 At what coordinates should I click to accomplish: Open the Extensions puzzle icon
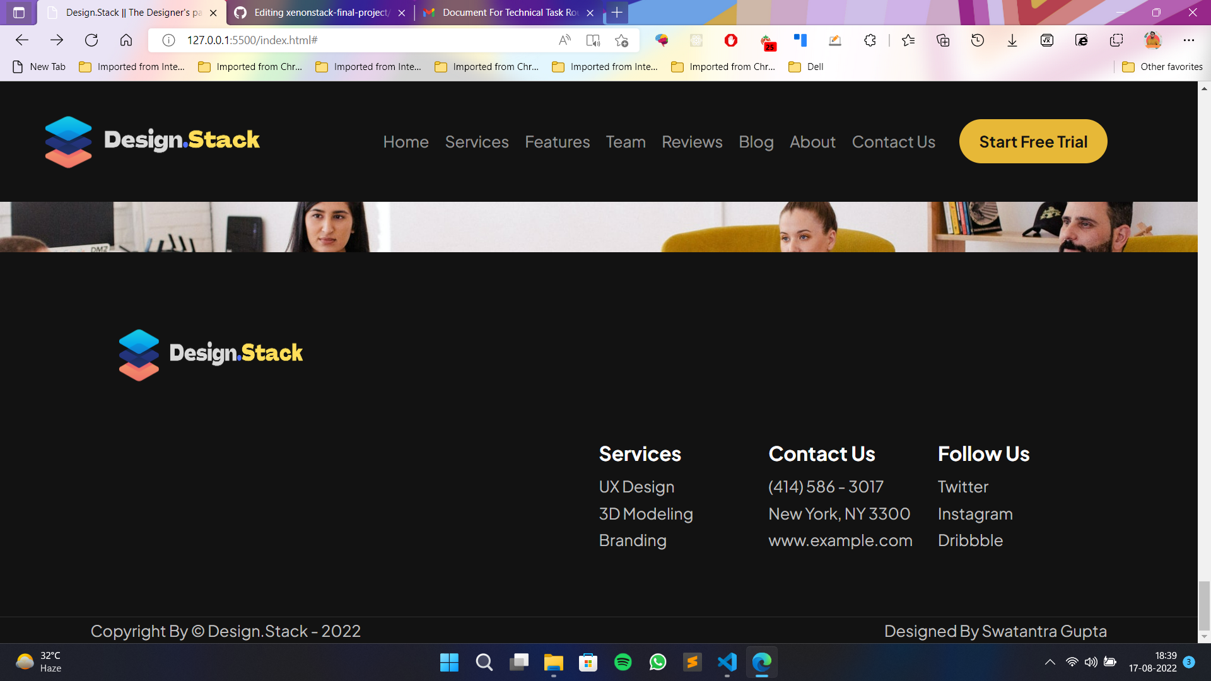[870, 40]
